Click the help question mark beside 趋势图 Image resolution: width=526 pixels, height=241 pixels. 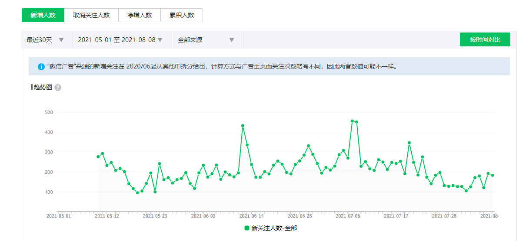58,88
